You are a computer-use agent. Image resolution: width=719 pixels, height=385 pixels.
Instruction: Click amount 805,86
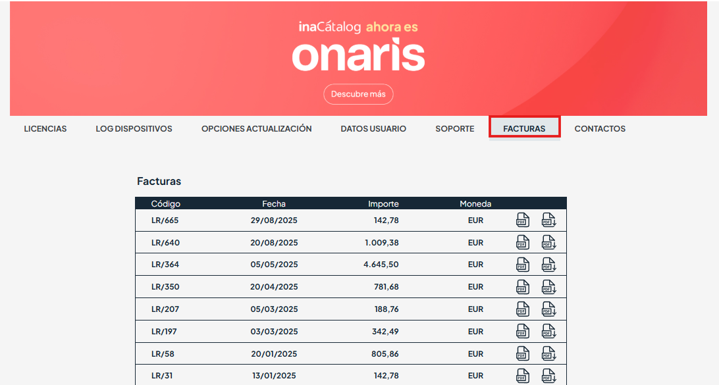(x=385, y=354)
